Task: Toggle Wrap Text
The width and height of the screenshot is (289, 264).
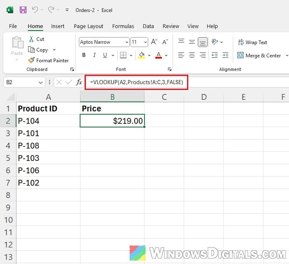Action: point(252,42)
